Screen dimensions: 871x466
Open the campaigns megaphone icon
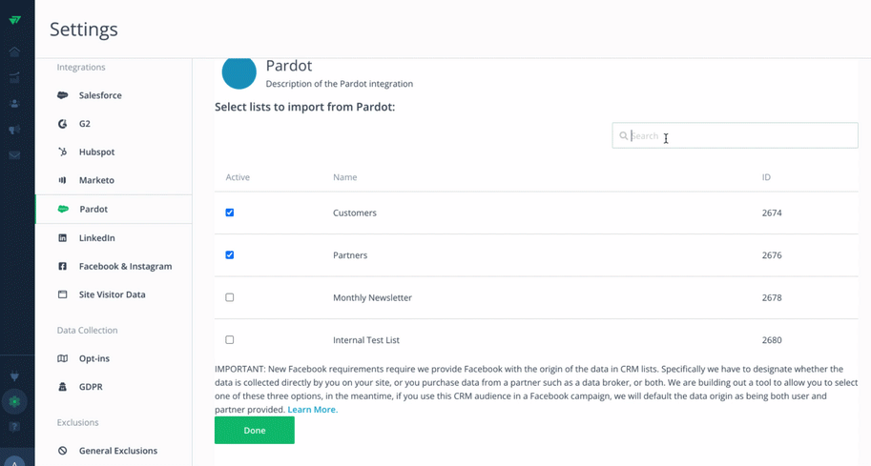pos(14,130)
